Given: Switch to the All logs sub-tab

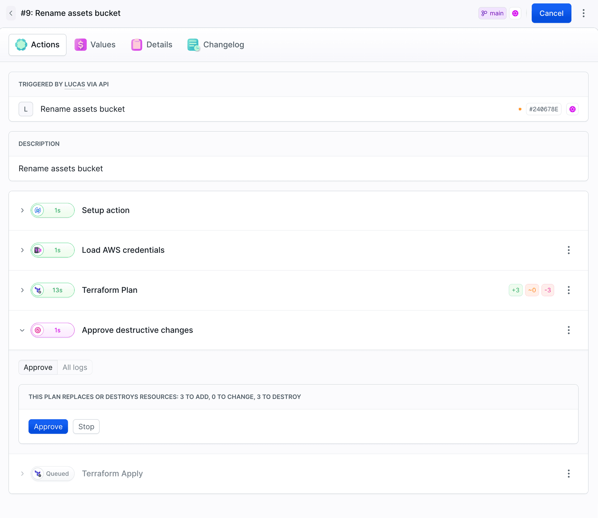Looking at the screenshot, I should 75,367.
